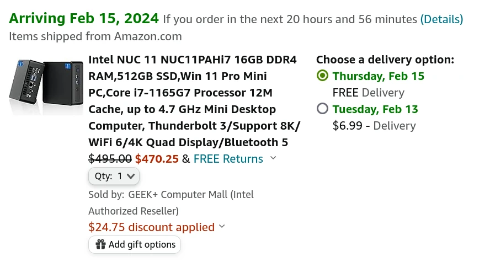Click the gift box icon
The height and width of the screenshot is (262, 490).
[100, 244]
